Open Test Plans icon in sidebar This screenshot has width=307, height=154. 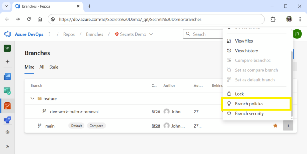(7, 91)
